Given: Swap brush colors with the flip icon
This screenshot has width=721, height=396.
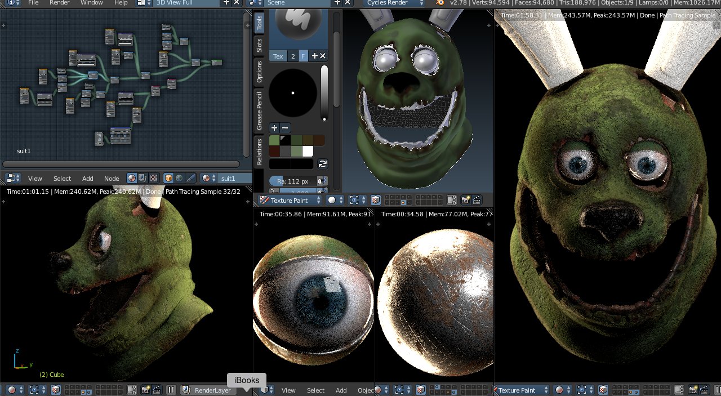Looking at the screenshot, I should point(323,164).
